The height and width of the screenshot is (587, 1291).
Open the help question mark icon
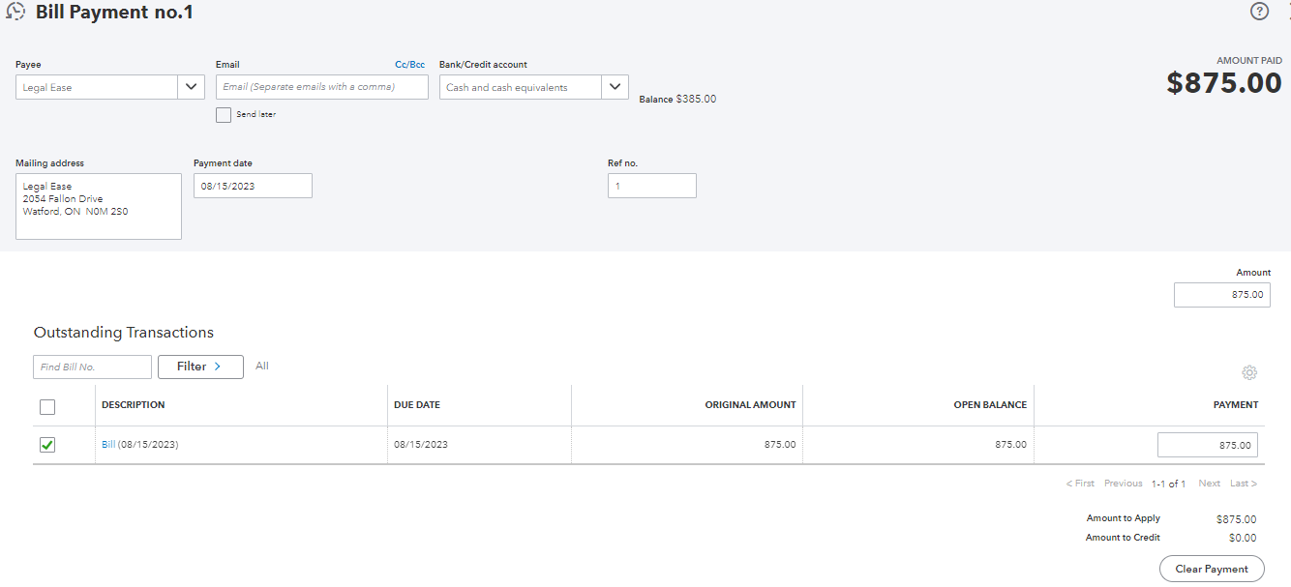tap(1259, 12)
